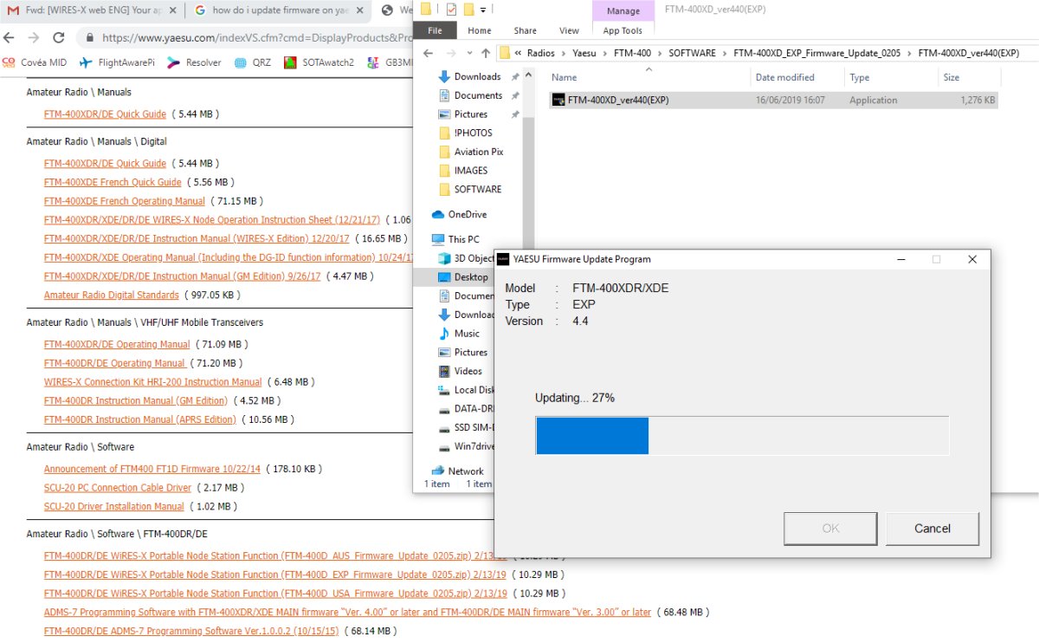Open the Resolver bookmark

pyautogui.click(x=194, y=62)
